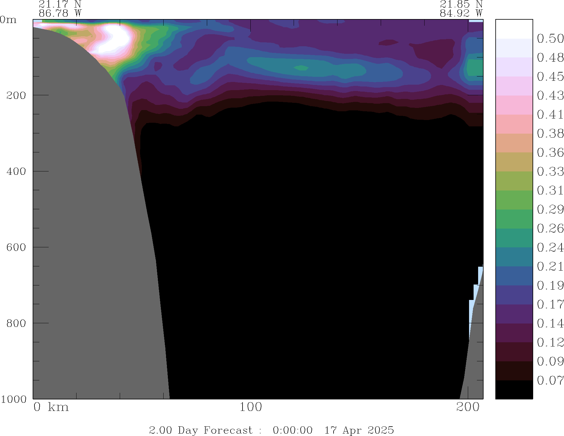Click the black swatch at colorbar bottom
The width and height of the screenshot is (564, 436).
point(514,389)
